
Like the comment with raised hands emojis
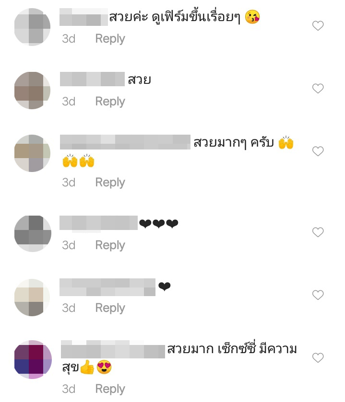[x=318, y=151]
